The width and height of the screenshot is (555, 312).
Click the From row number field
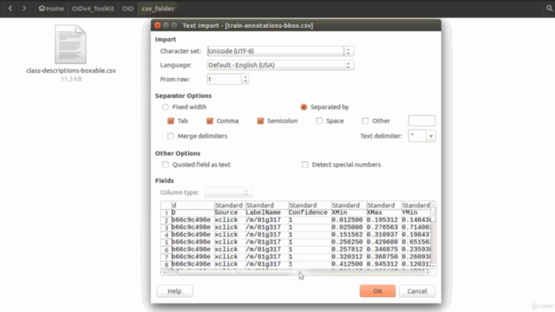pyautogui.click(x=224, y=79)
